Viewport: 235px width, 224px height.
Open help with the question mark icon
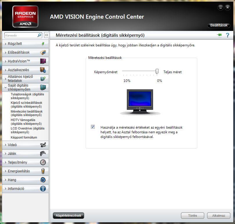(227, 35)
